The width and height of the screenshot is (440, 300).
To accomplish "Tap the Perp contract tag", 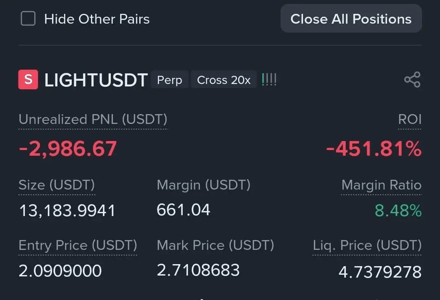I will click(170, 80).
